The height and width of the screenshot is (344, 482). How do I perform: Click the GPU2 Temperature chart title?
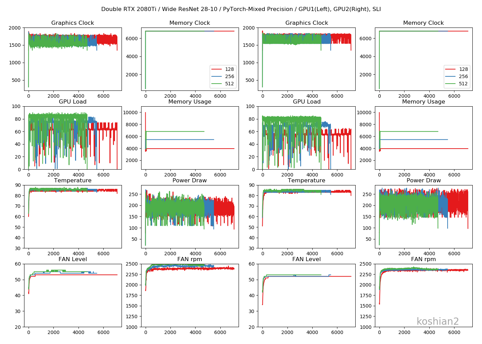tap(306, 181)
